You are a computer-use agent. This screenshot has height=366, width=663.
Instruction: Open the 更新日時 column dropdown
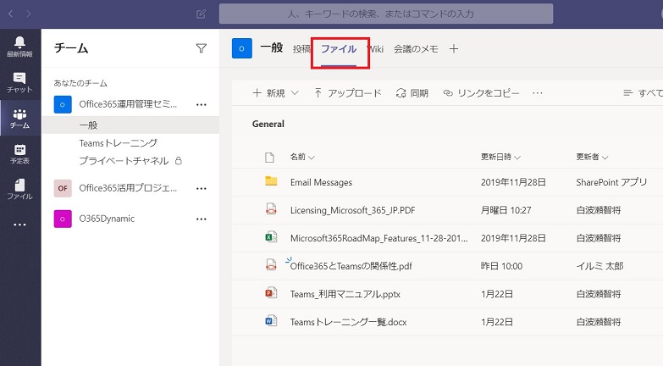pyautogui.click(x=500, y=157)
